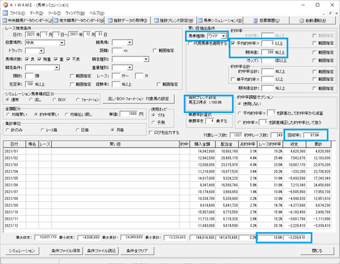The image size is (340, 264).
Task: Click the 購入金額 column header
Action: 202,144
